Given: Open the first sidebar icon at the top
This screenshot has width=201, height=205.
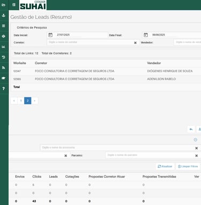Looking at the screenshot, I should (3, 5).
